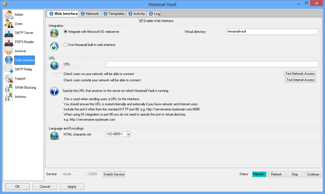325x194 pixels.
Task: Open the Archiver section label
Action: coord(20,51)
